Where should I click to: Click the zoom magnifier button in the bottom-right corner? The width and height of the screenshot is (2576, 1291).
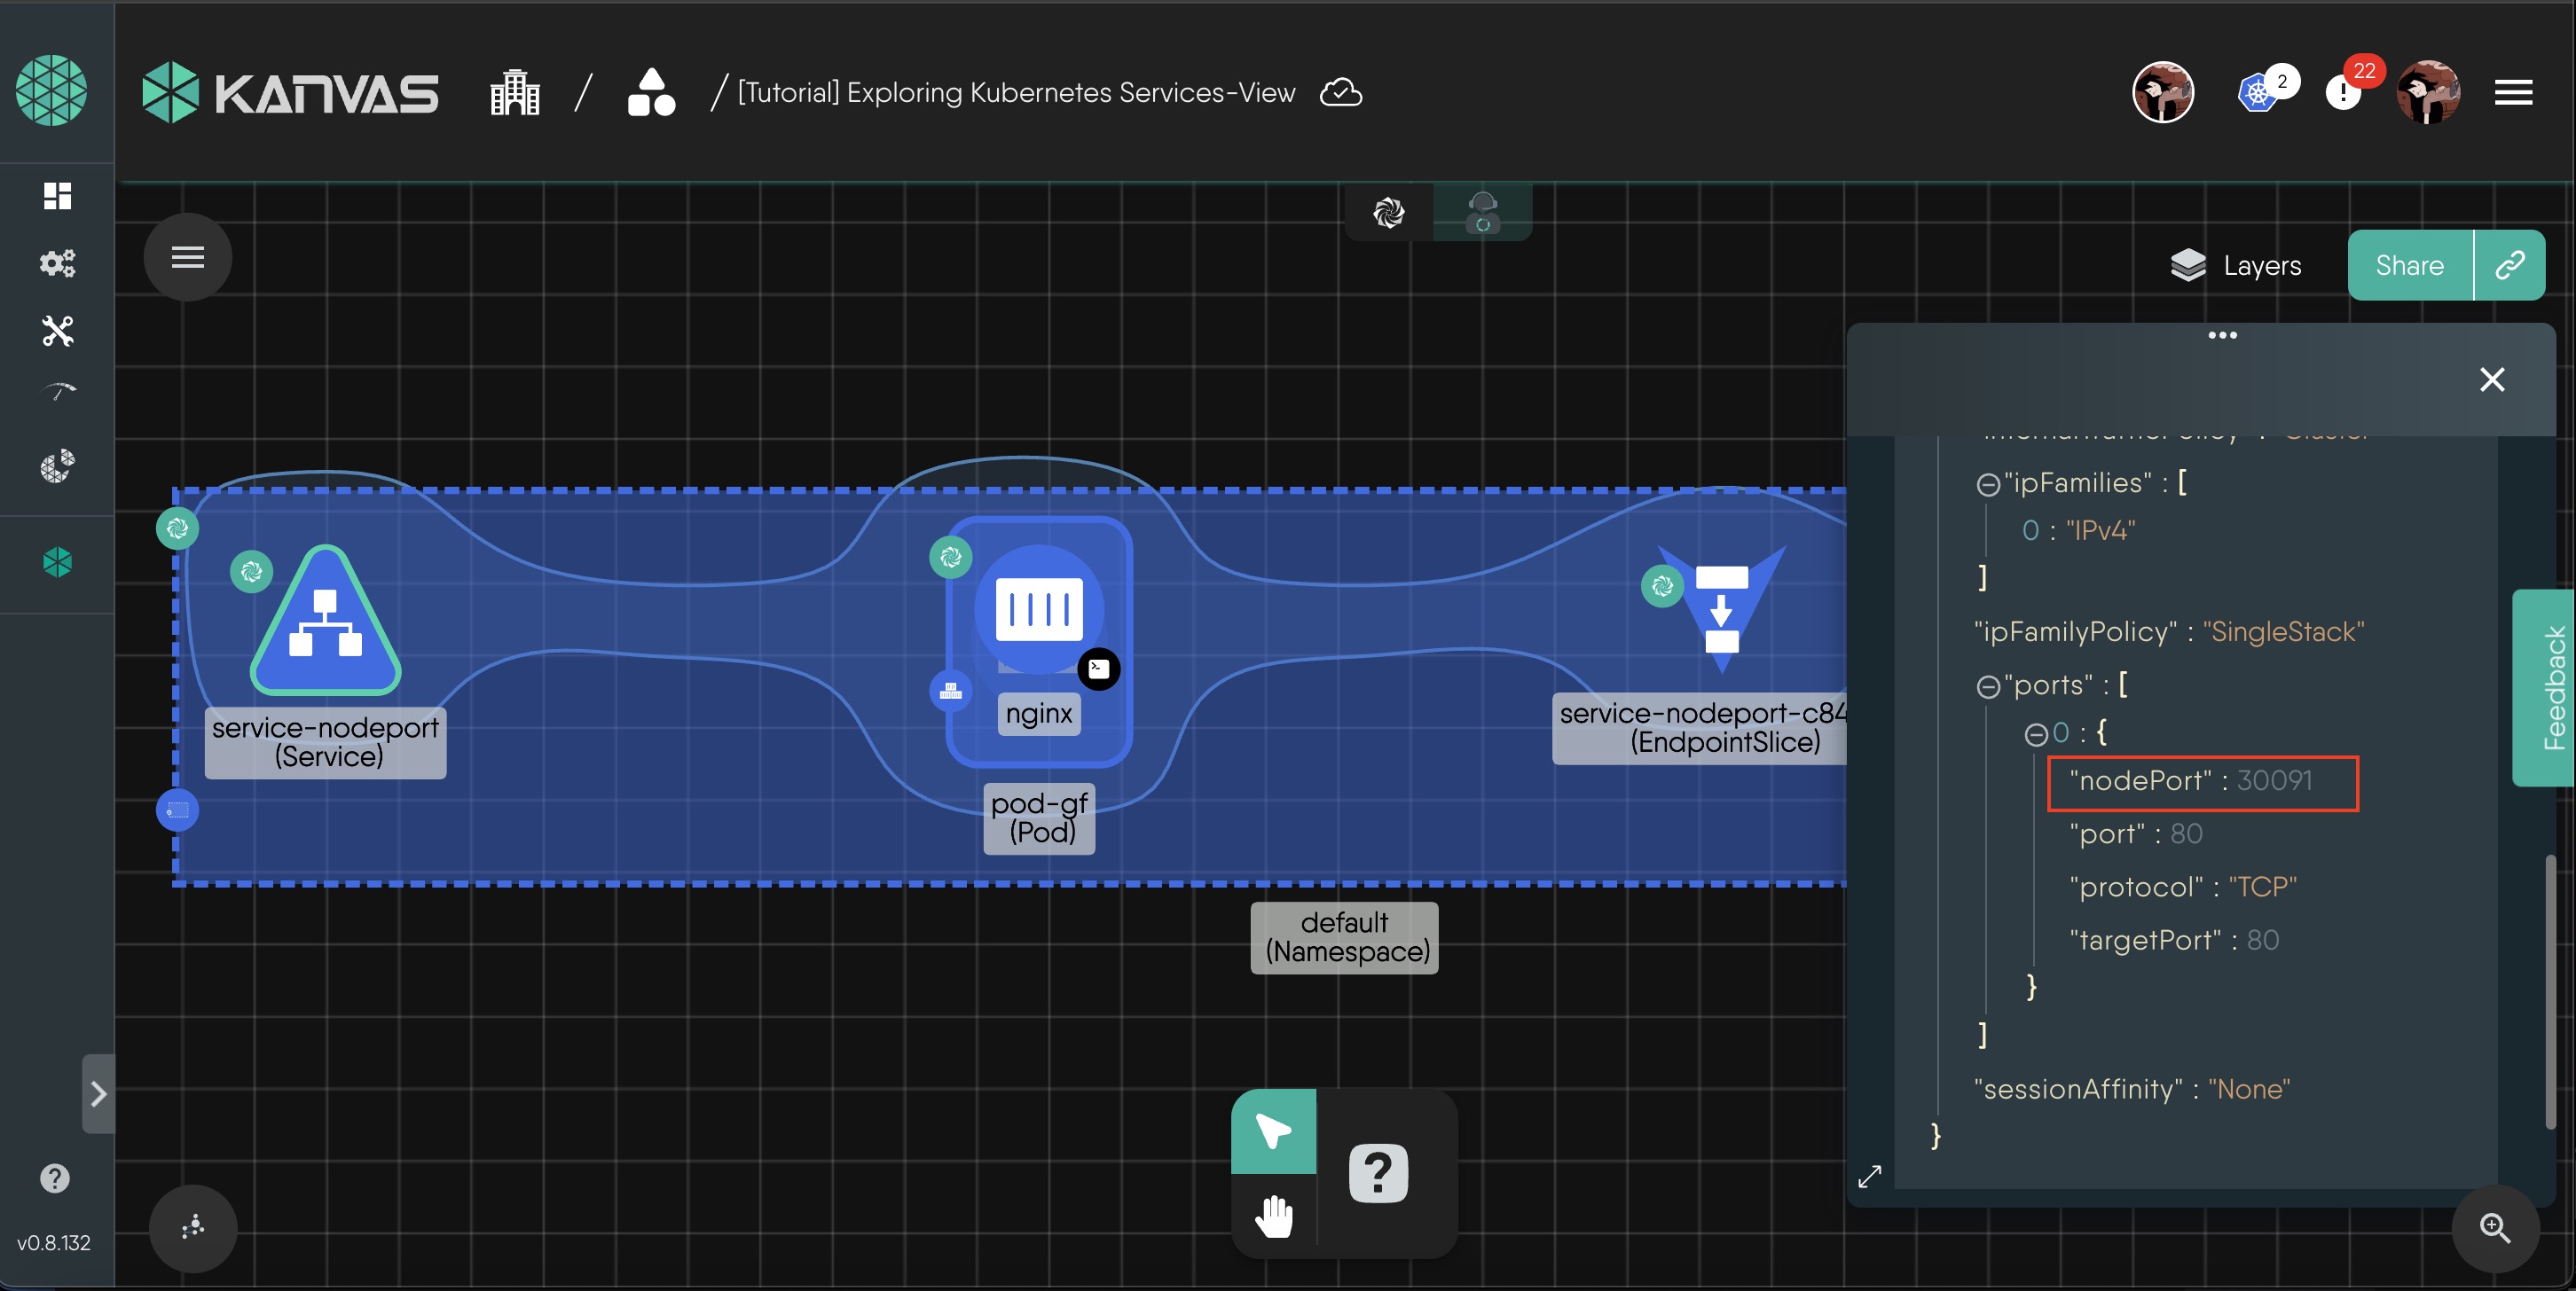(2494, 1228)
